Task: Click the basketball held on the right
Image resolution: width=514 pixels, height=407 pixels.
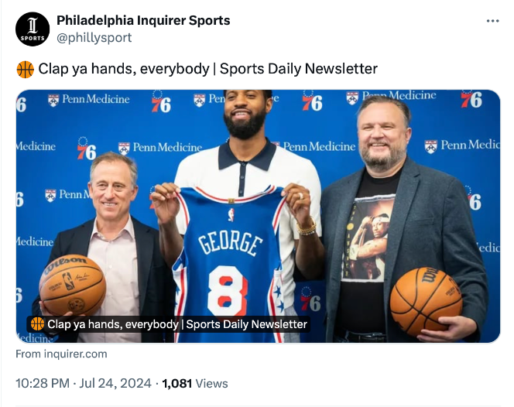Action: coord(426,301)
